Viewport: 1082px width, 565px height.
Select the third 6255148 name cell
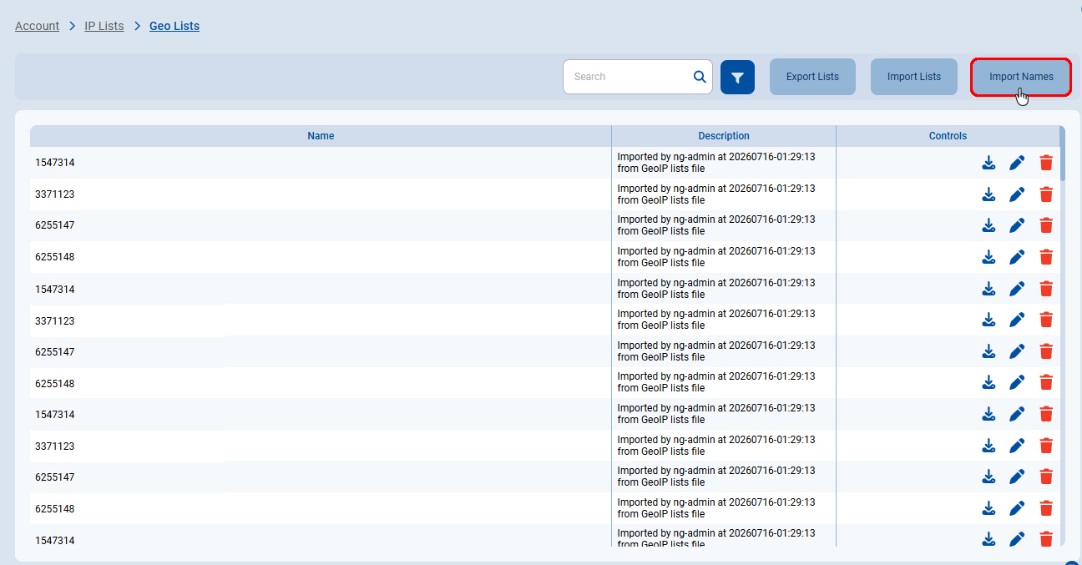321,508
